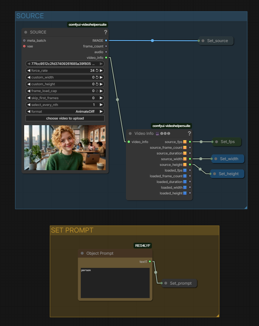The image size is (259, 326).
Task: Click the loaded_height output socket
Action: pyautogui.click(x=190, y=193)
